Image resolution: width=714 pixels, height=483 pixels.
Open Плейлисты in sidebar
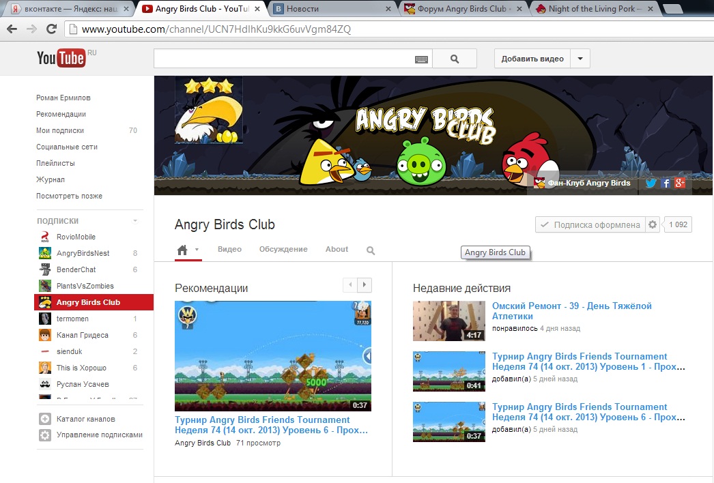pos(55,164)
